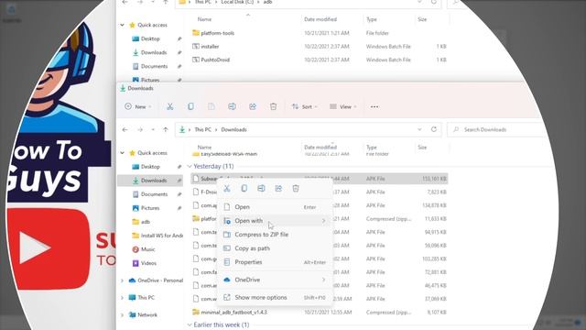This screenshot has height=330, width=586.
Task: Select Downloads in lower sidebar
Action: click(x=150, y=181)
